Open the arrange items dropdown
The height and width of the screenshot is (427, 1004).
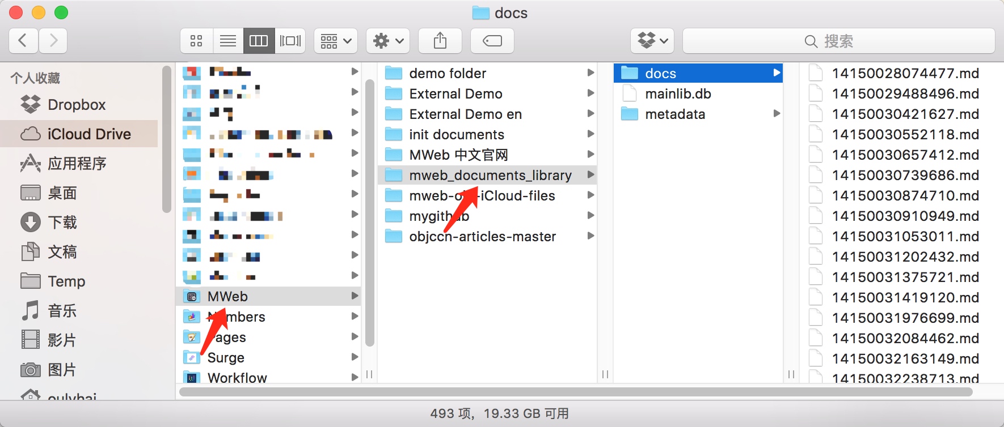336,41
